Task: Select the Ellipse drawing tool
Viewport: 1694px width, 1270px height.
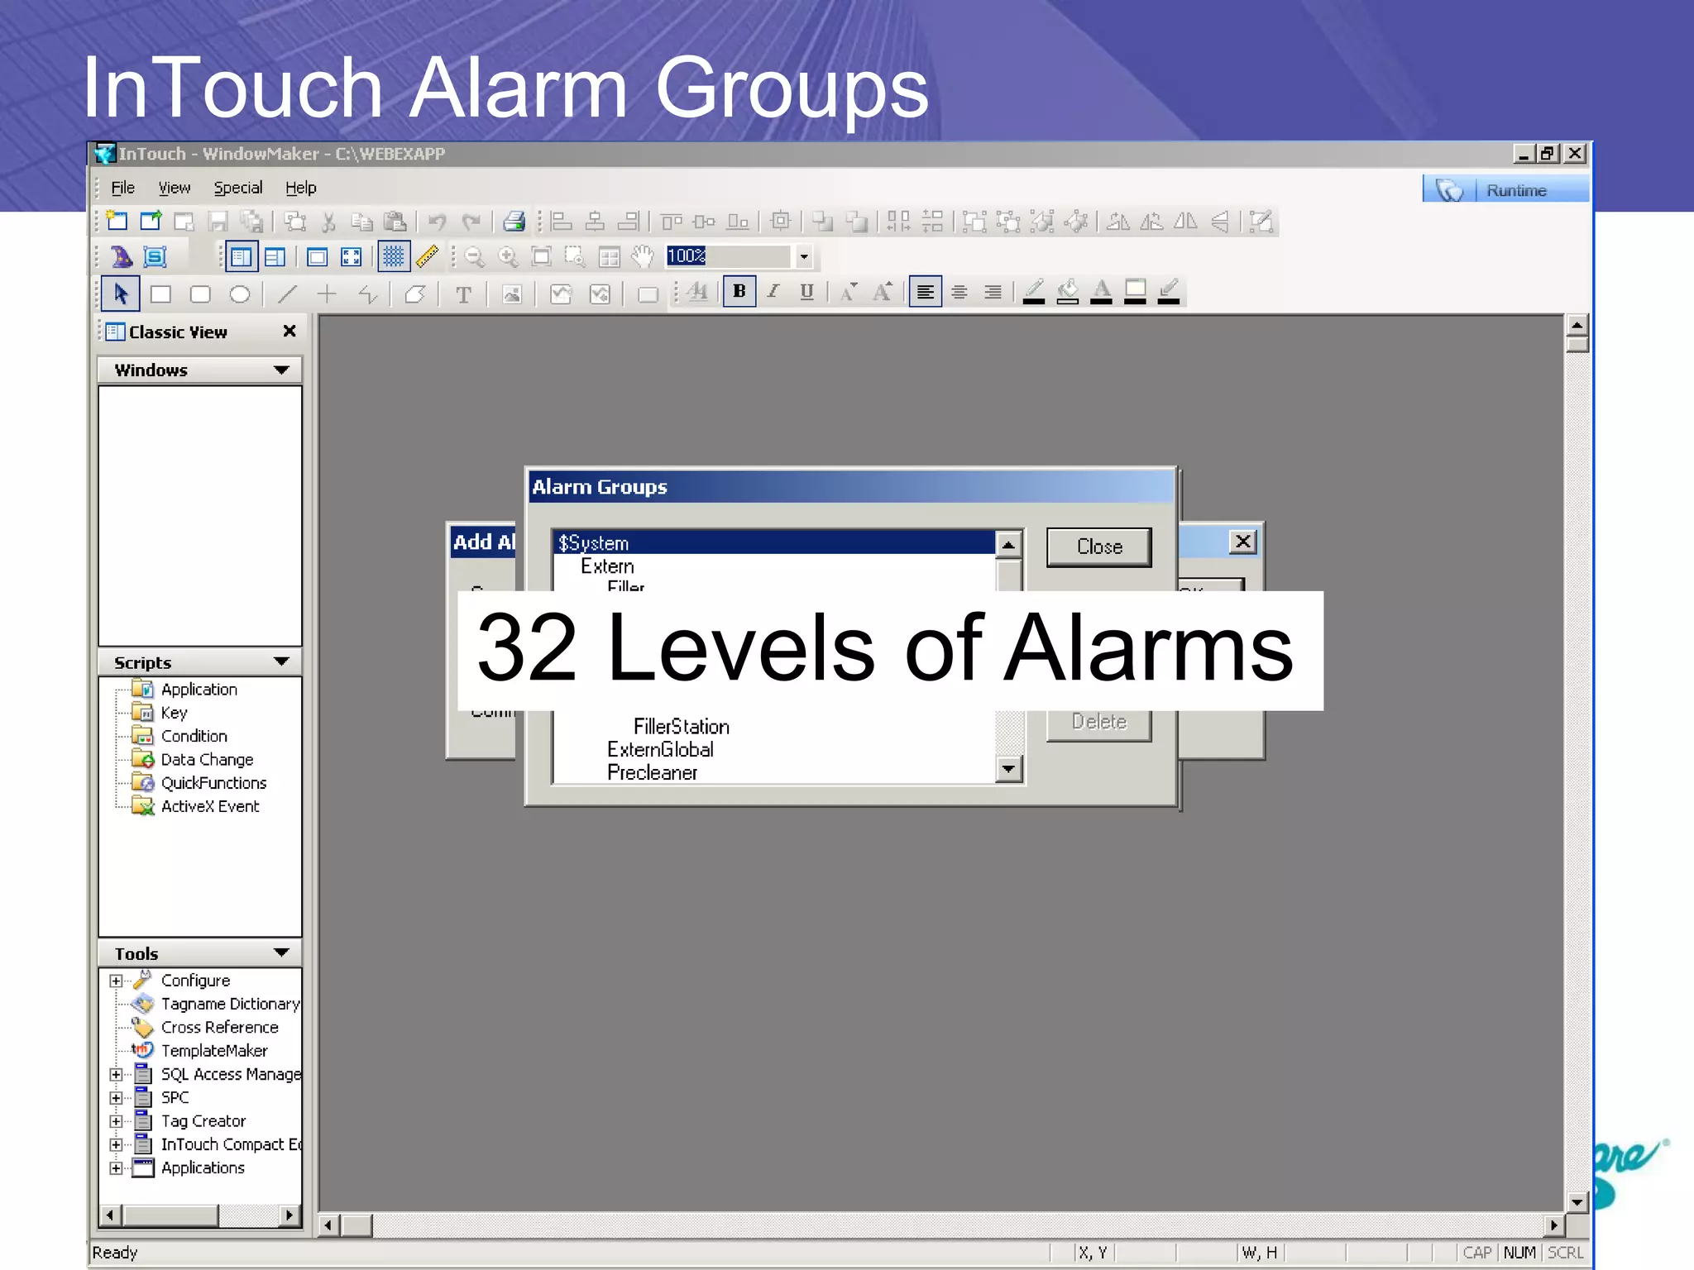Action: coord(240,294)
